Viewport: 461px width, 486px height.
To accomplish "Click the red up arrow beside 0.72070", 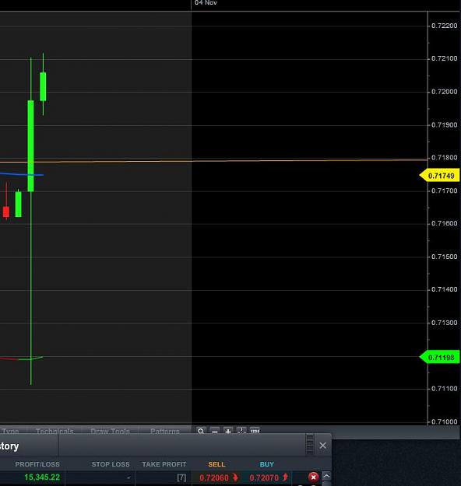I will (x=285, y=477).
